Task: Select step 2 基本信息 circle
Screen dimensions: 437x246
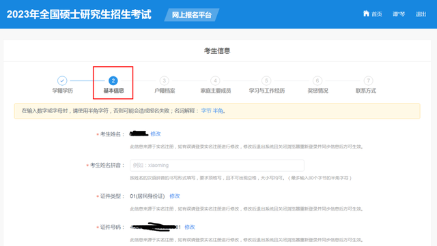Action: point(113,80)
